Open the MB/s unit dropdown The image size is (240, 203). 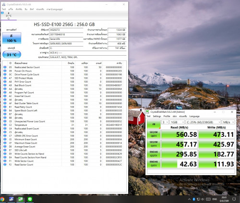tap(228, 122)
